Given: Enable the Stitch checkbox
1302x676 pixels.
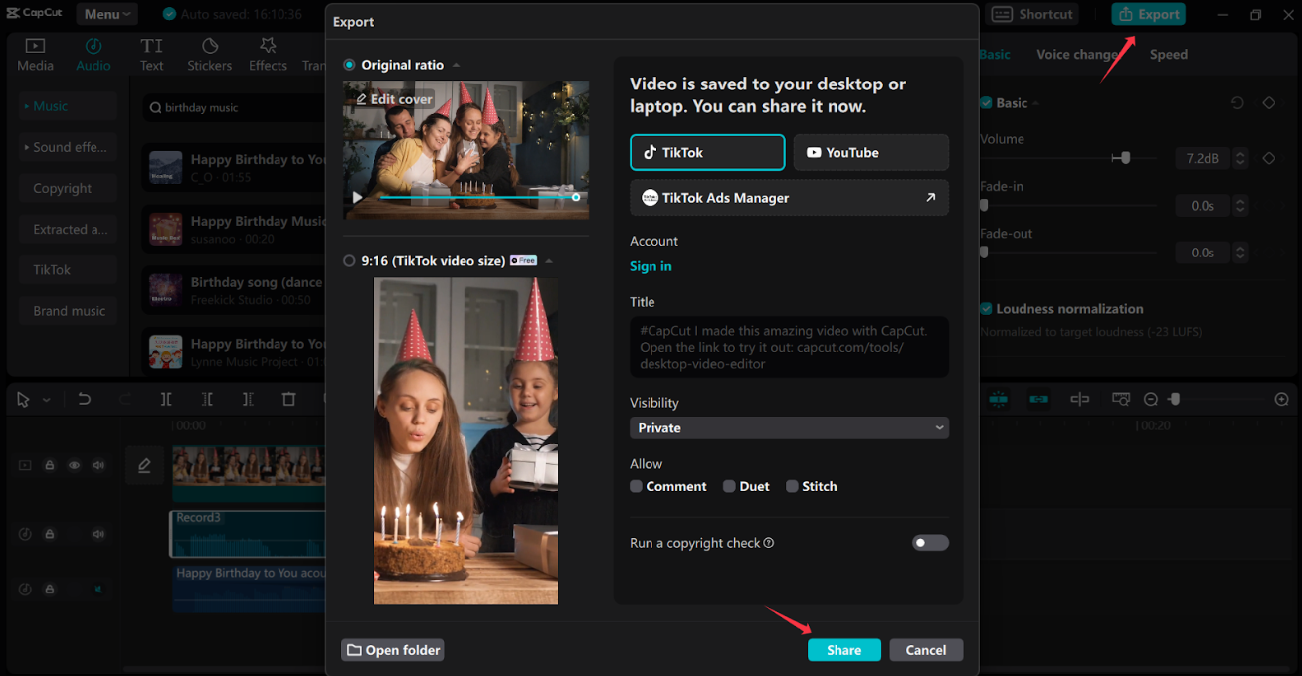Looking at the screenshot, I should coord(792,486).
